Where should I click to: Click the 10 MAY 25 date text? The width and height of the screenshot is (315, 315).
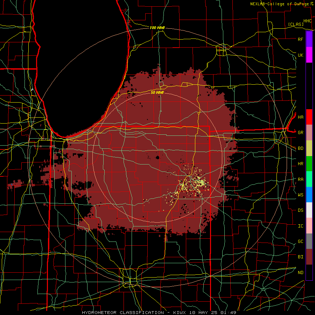click(204, 313)
